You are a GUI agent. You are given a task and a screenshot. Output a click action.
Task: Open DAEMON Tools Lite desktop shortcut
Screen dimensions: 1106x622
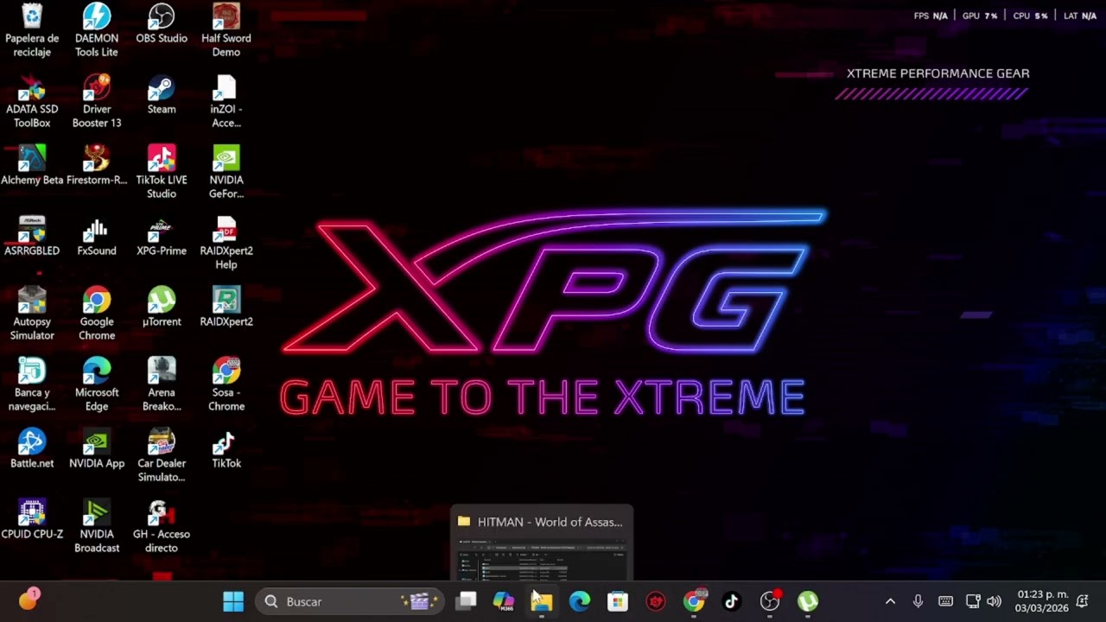pos(97,30)
